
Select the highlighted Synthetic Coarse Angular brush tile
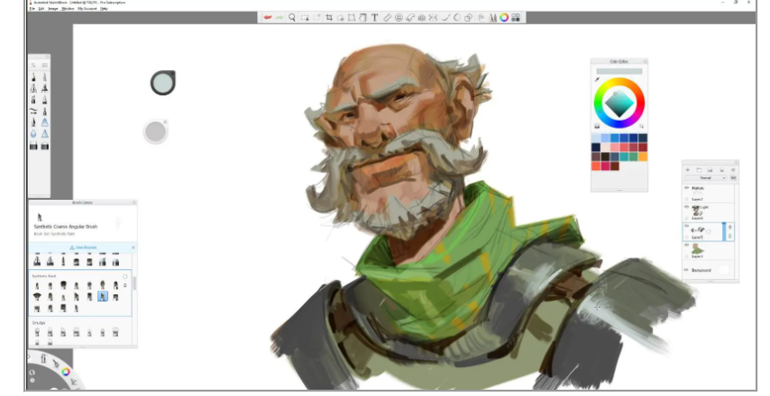[103, 296]
